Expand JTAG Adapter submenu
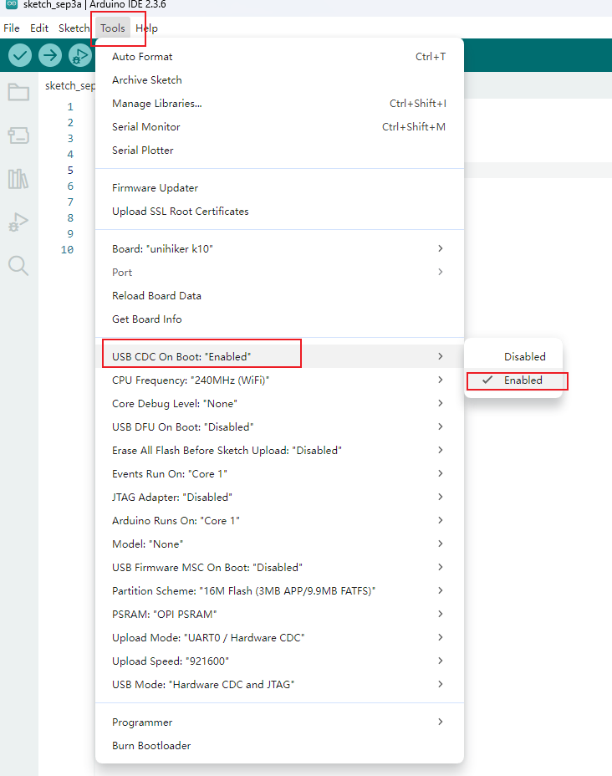Image resolution: width=612 pixels, height=776 pixels. 279,497
